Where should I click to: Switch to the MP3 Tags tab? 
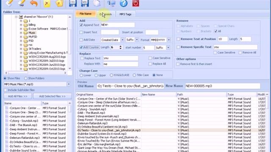[x=125, y=14]
